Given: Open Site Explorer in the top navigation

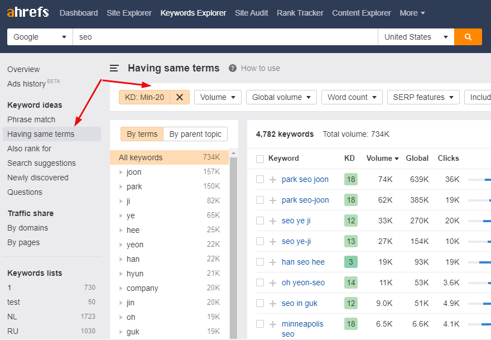Looking at the screenshot, I should pos(129,13).
